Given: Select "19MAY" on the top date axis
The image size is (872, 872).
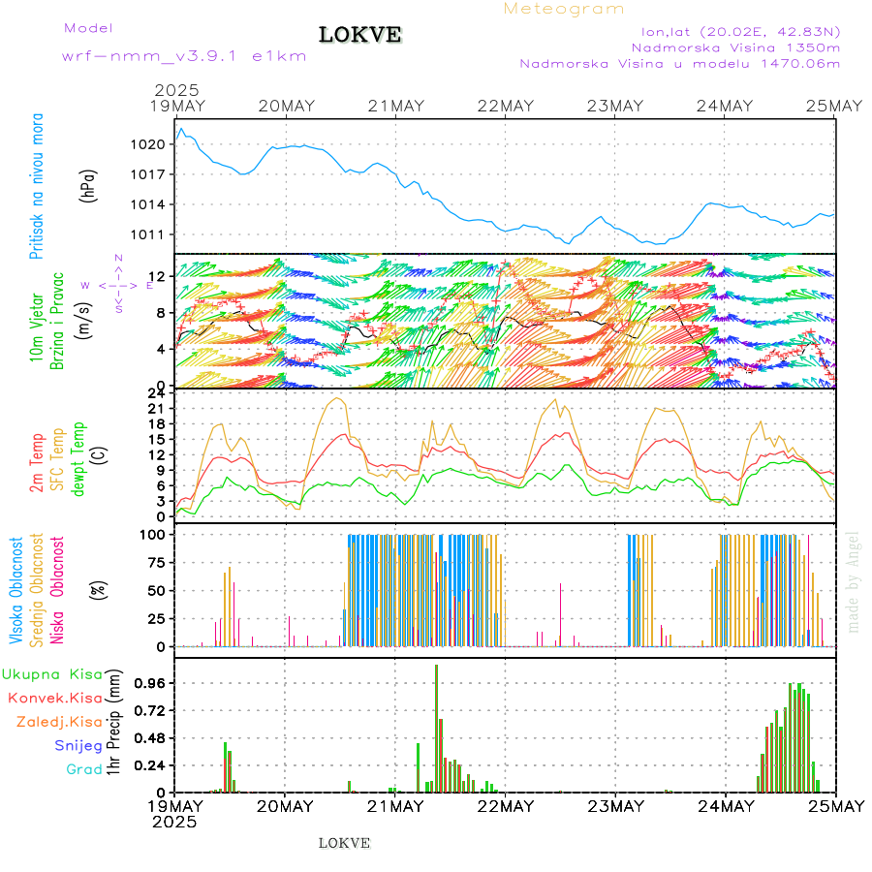Looking at the screenshot, I should click(x=177, y=106).
